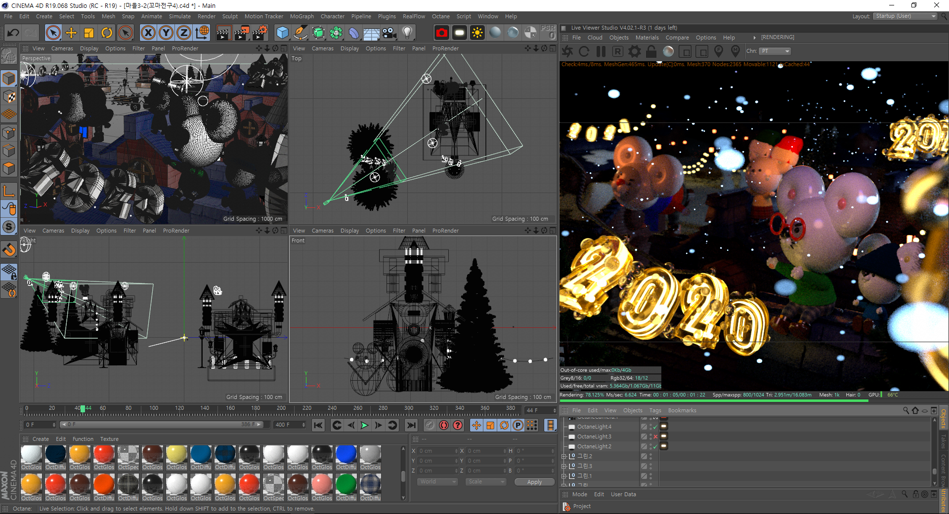Play the animation forward
This screenshot has height=514, width=949.
364,425
